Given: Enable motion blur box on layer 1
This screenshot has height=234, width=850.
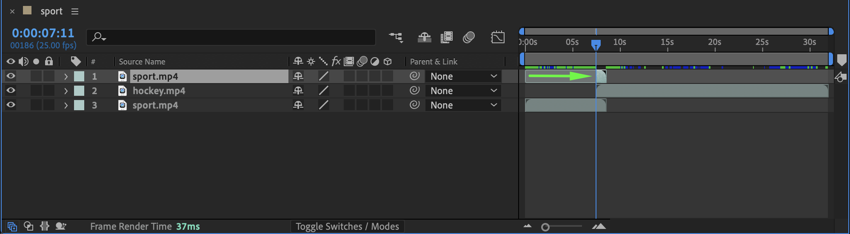Looking at the screenshot, I should click(362, 76).
